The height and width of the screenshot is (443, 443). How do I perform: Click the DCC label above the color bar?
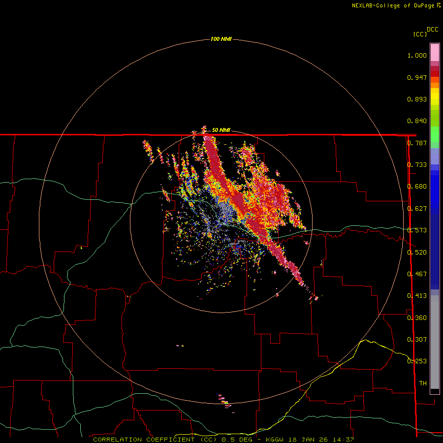(x=432, y=30)
